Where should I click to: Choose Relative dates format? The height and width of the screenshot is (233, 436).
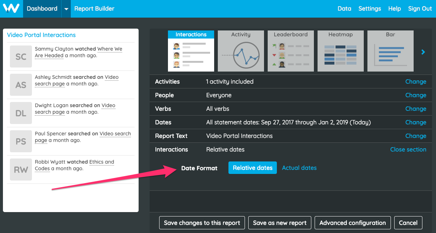coord(253,168)
